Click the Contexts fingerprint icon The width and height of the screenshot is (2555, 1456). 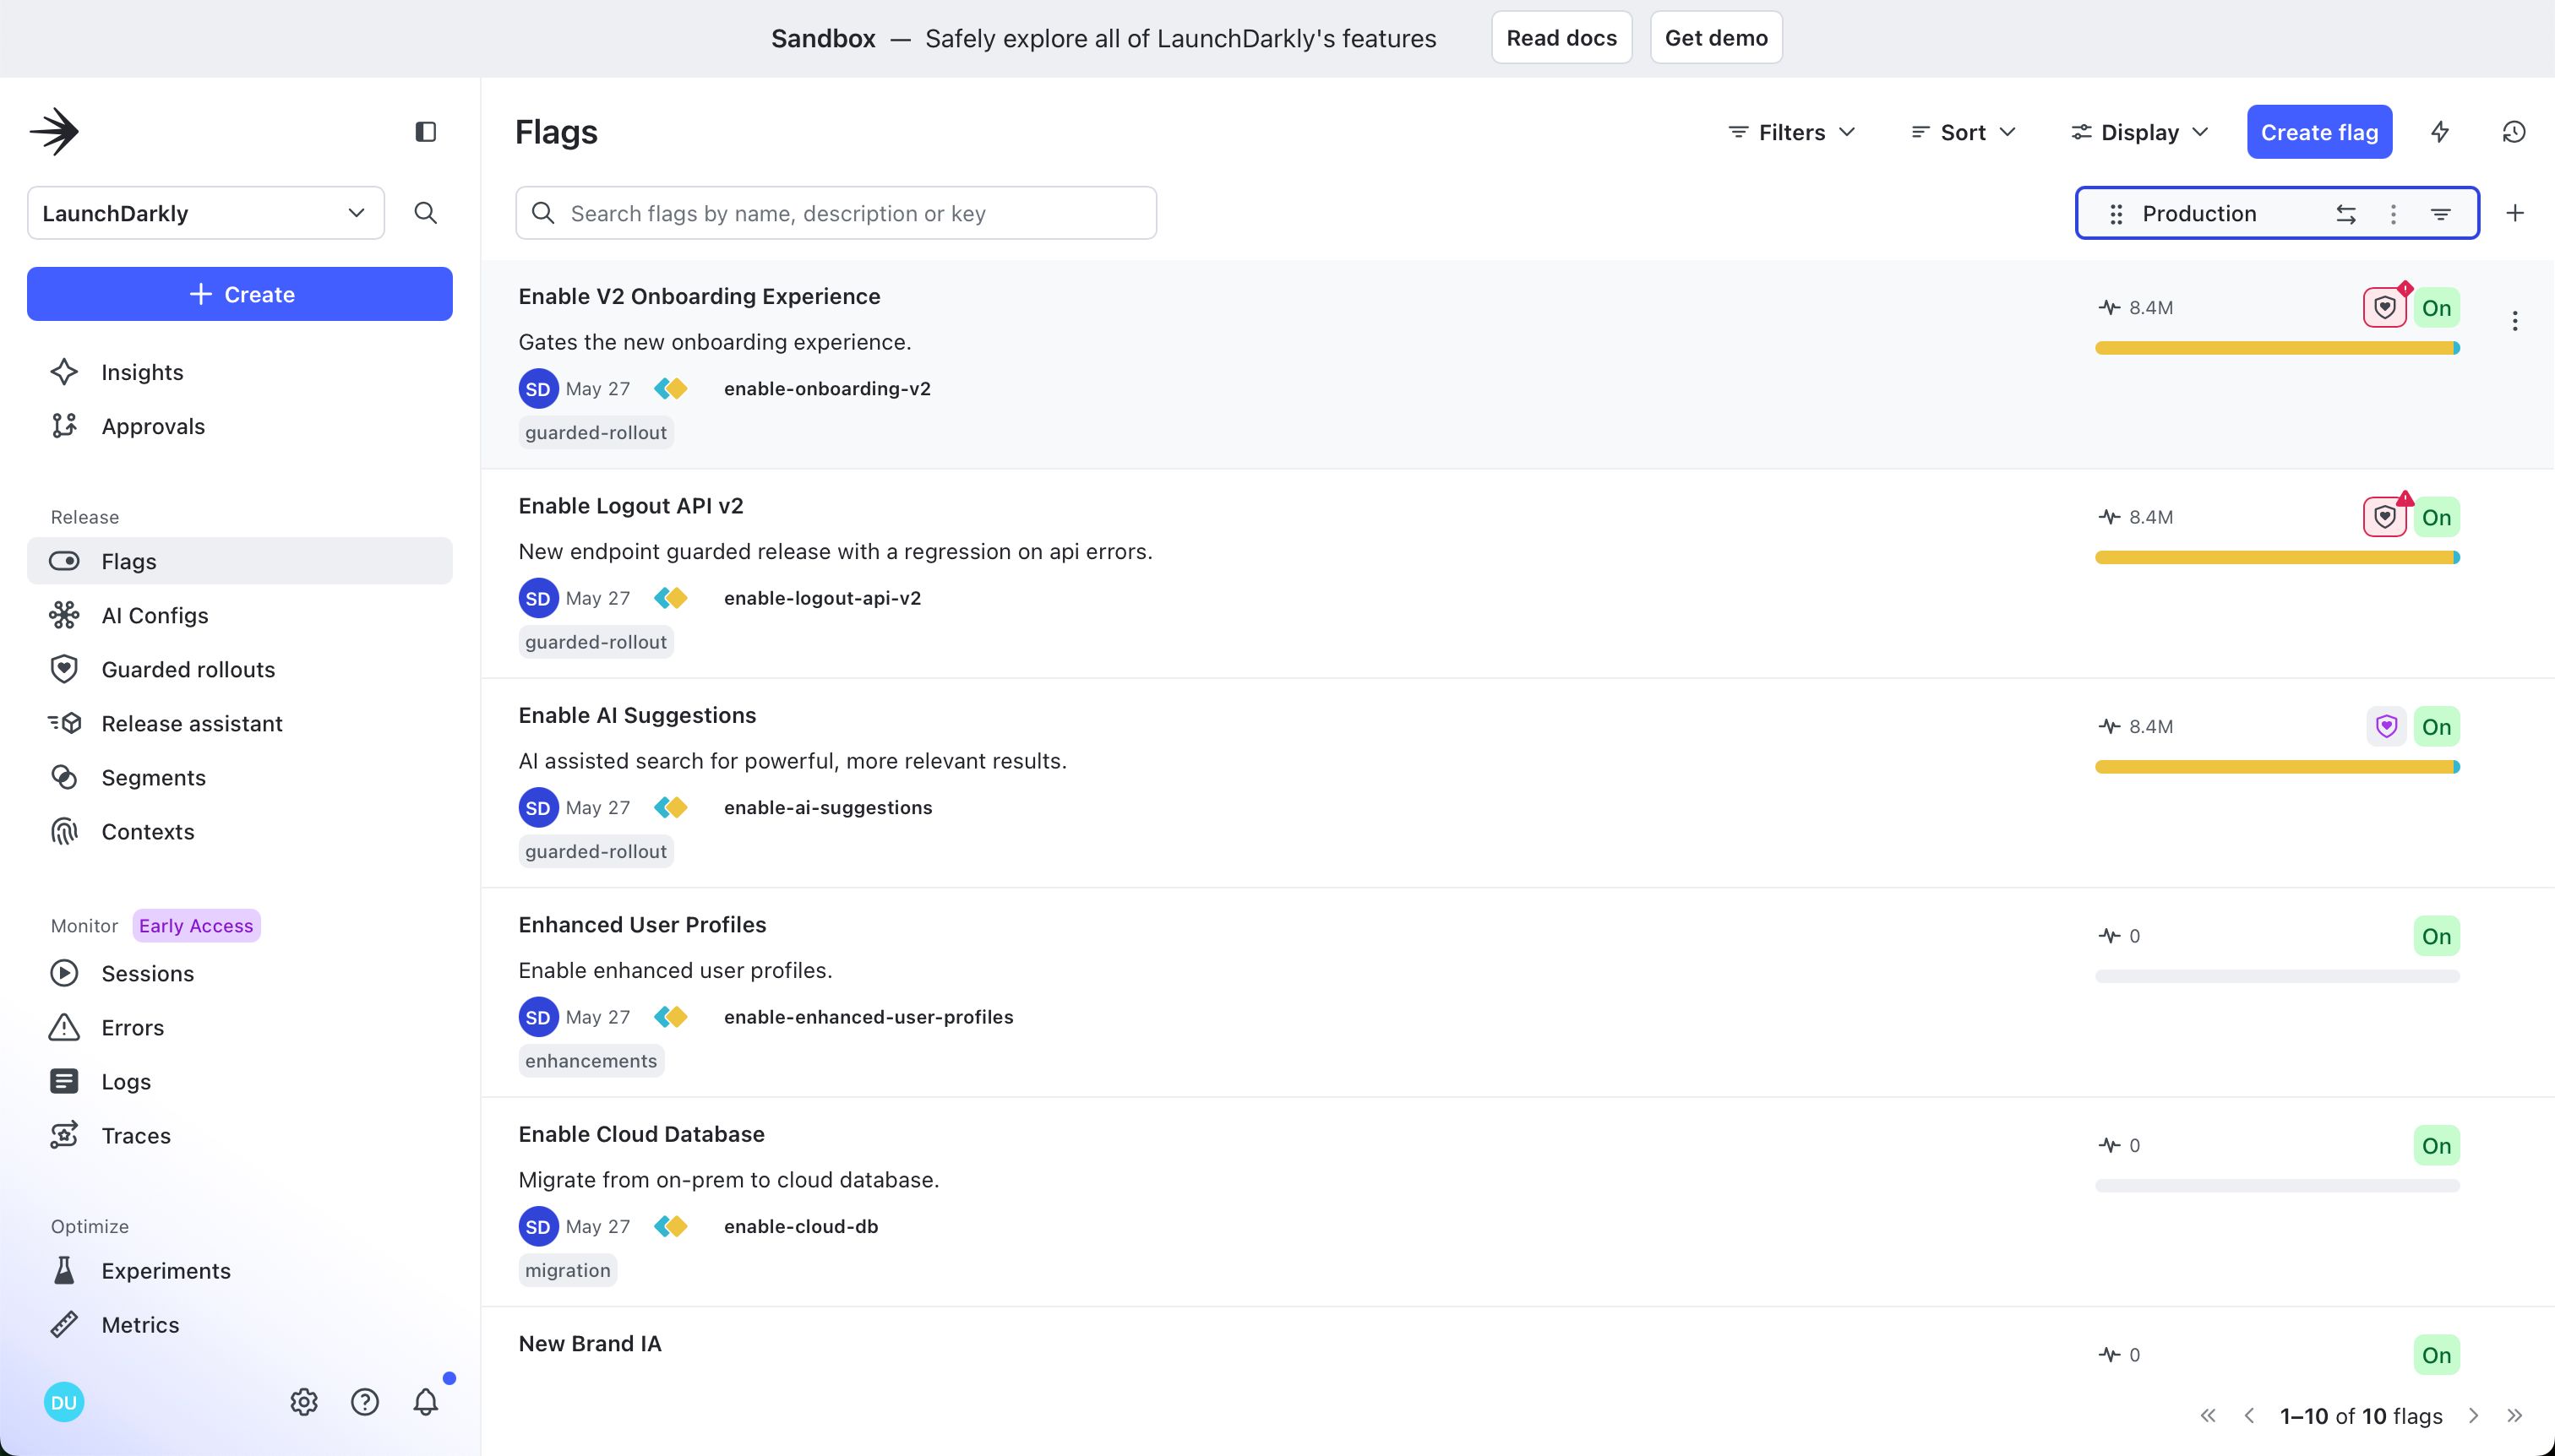coord(64,831)
